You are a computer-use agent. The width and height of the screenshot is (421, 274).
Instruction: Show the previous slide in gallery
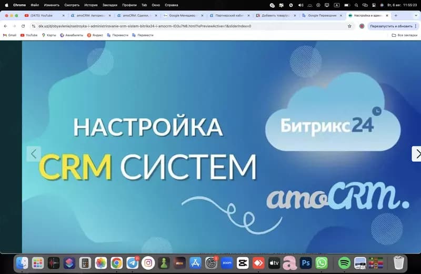[34, 154]
